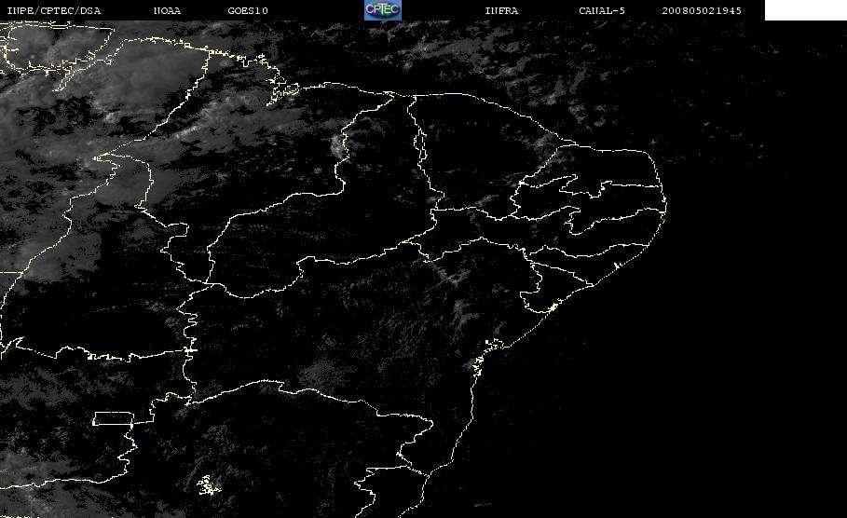847x518 pixels.
Task: Select the CANAL-5 channel label
Action: click(x=602, y=11)
